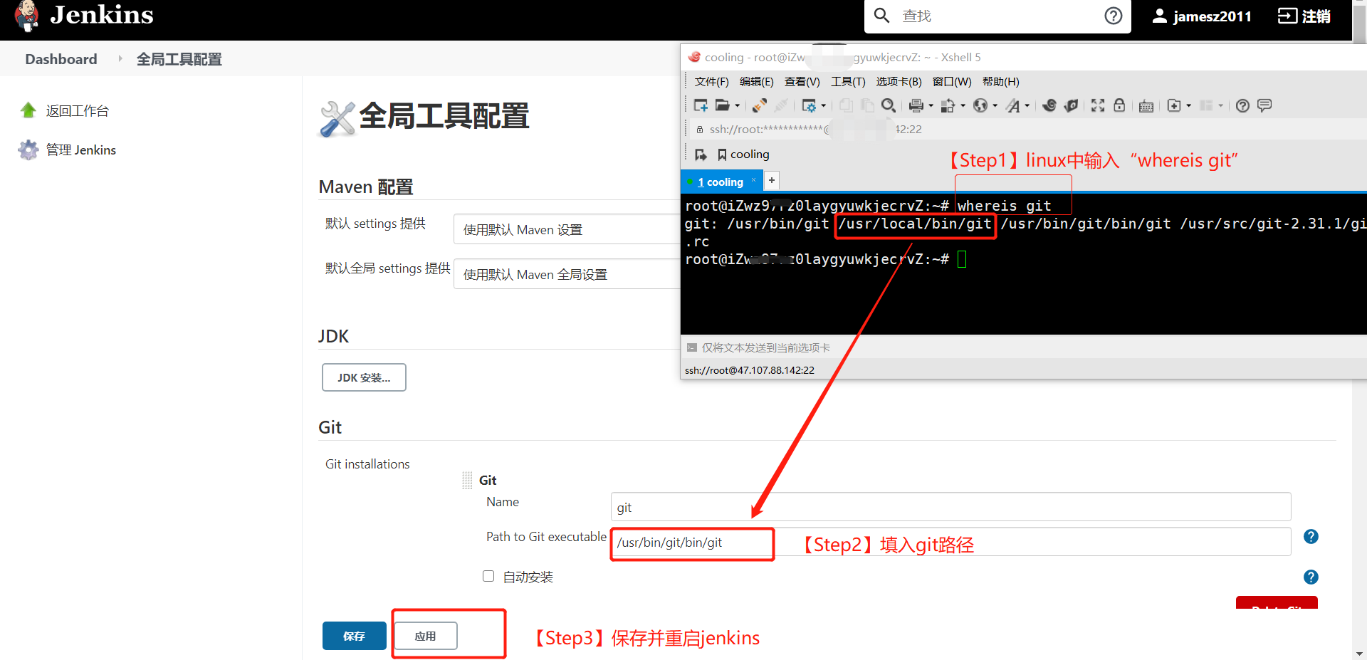1367x660 pixels.
Task: Open the 默认全局 settings 提供 dropdown
Action: point(567,274)
